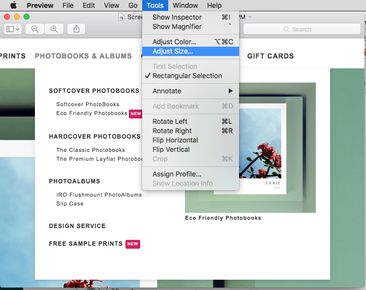Click the zoom out magnifier button
This screenshot has height=290, width=366.
(x=35, y=29)
